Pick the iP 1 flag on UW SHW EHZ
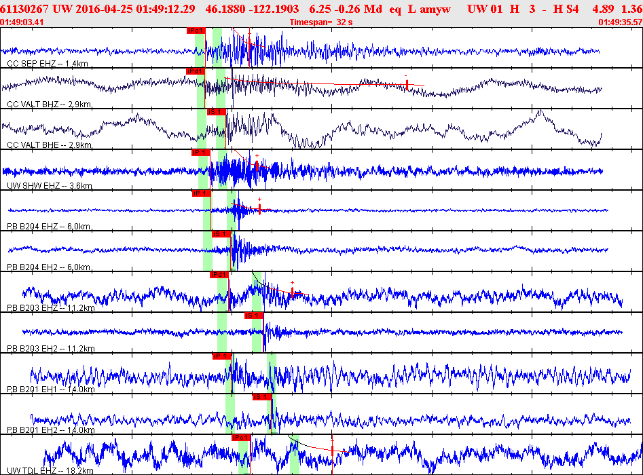This screenshot has width=643, height=475. (x=201, y=153)
